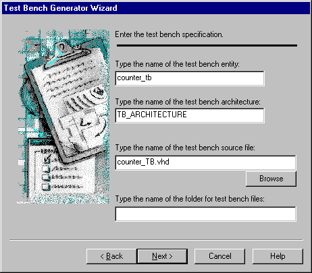
Task: Click the Next button
Action: [x=162, y=256]
